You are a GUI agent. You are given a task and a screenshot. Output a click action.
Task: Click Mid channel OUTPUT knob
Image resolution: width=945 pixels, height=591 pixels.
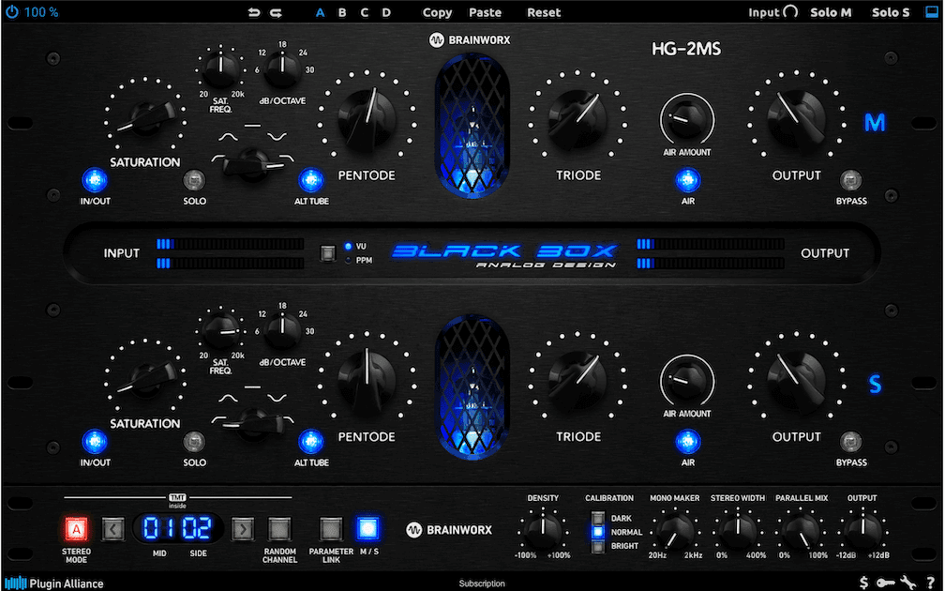pyautogui.click(x=796, y=120)
